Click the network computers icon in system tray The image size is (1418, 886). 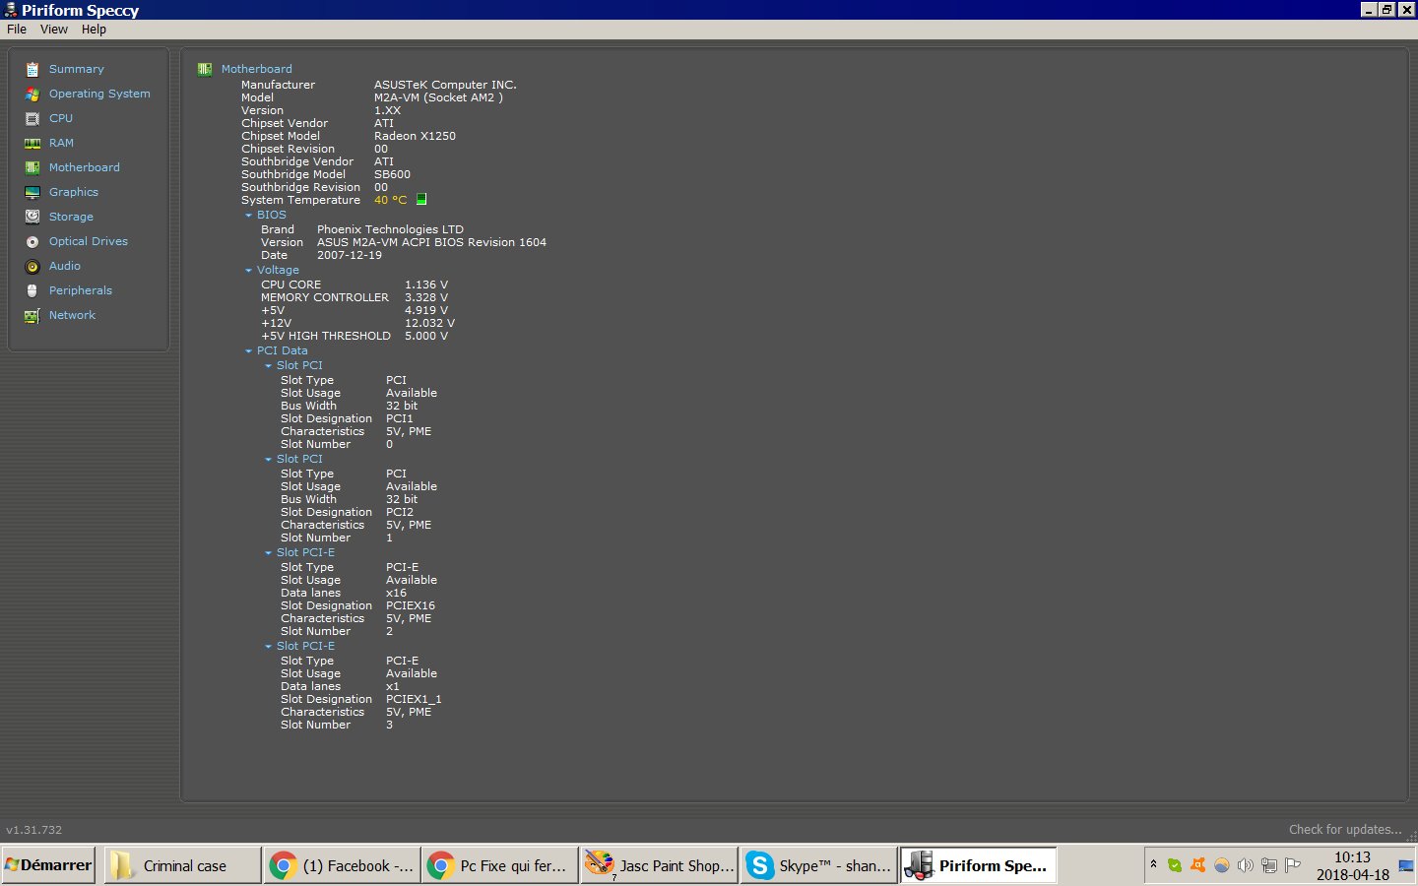point(1269,865)
